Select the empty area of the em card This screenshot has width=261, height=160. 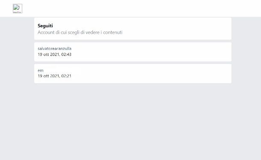click(x=150, y=74)
